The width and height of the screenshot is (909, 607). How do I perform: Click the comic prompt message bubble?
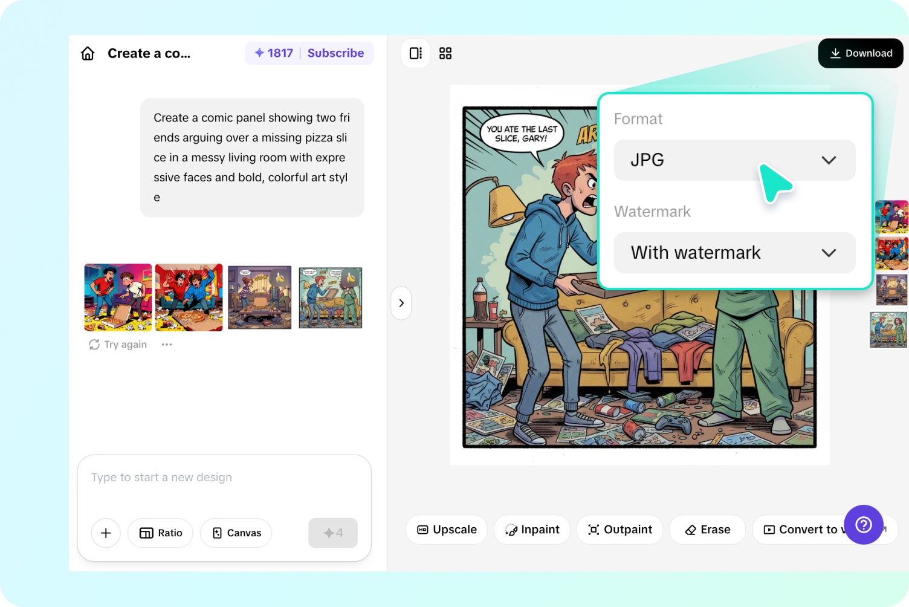pos(252,157)
